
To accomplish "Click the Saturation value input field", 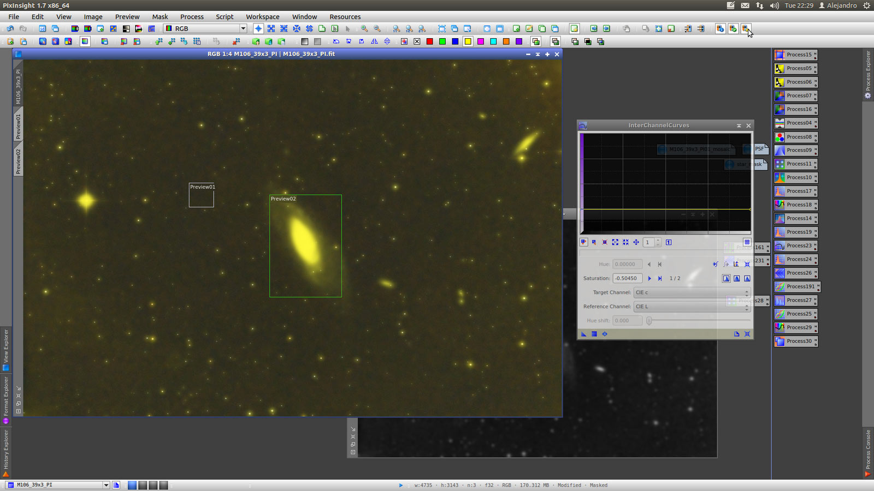I will 627,278.
